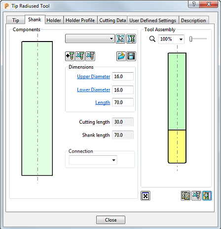Image resolution: width=221 pixels, height=229 pixels.
Task: Expand the 100% zoom dropdown
Action: pyautogui.click(x=171, y=39)
